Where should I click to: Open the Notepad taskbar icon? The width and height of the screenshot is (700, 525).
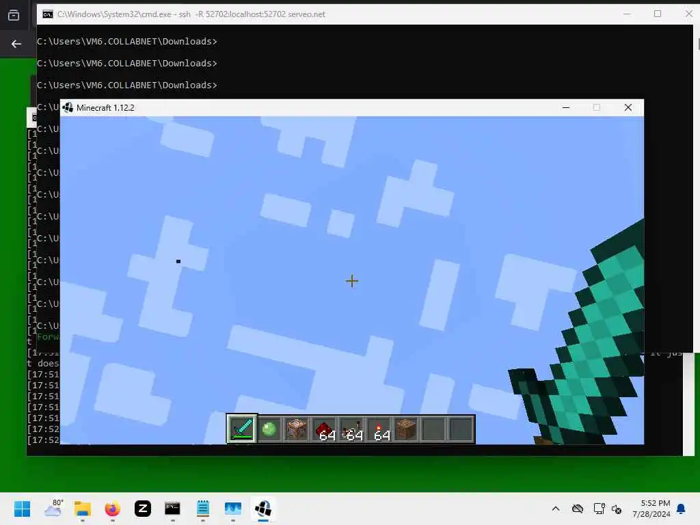click(202, 509)
